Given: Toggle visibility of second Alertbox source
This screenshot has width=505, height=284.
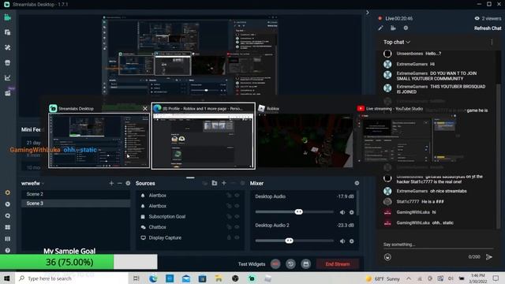Looking at the screenshot, I should 237,206.
